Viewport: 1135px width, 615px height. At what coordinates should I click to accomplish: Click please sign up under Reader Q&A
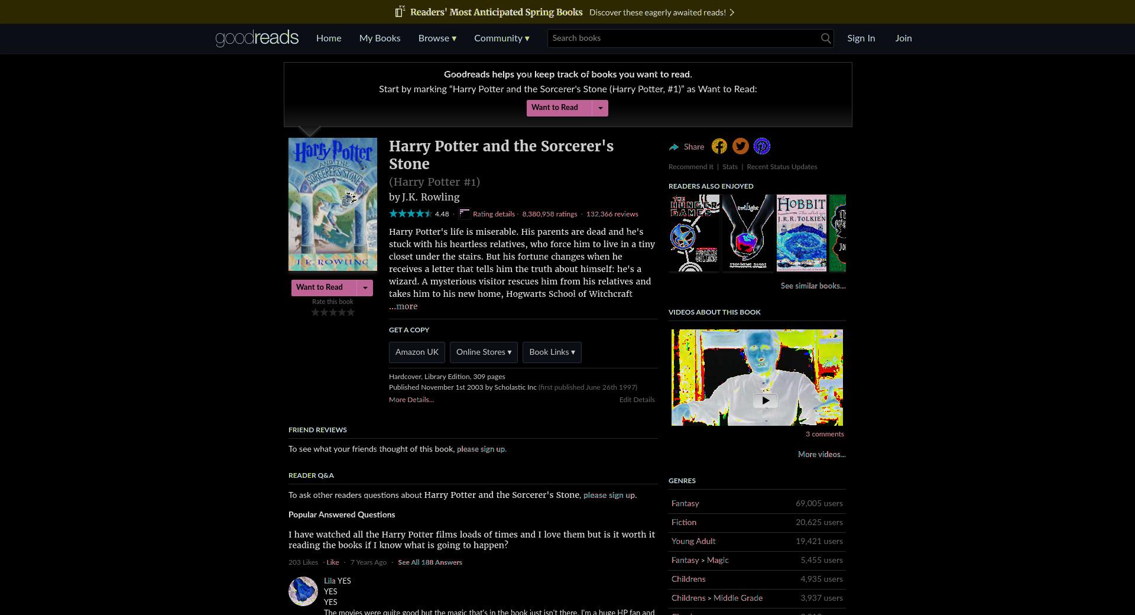pos(609,496)
